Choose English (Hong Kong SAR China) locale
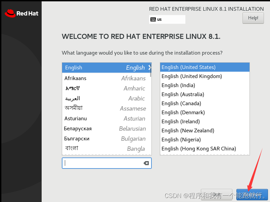Viewport: 270px width, 202px height. click(205, 149)
